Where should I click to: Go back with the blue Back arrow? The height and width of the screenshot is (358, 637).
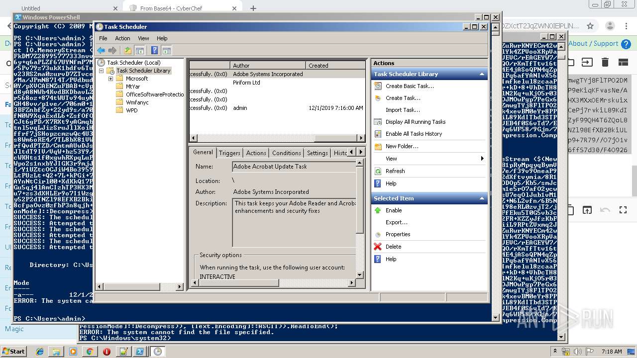[x=101, y=50]
